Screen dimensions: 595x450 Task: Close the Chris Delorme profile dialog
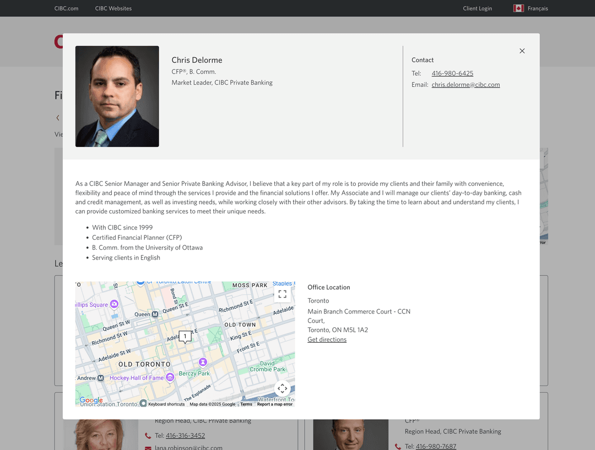[522, 51]
